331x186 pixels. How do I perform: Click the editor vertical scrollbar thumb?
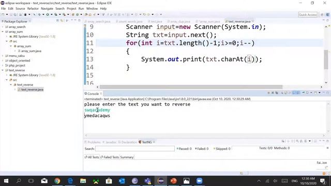(326, 59)
